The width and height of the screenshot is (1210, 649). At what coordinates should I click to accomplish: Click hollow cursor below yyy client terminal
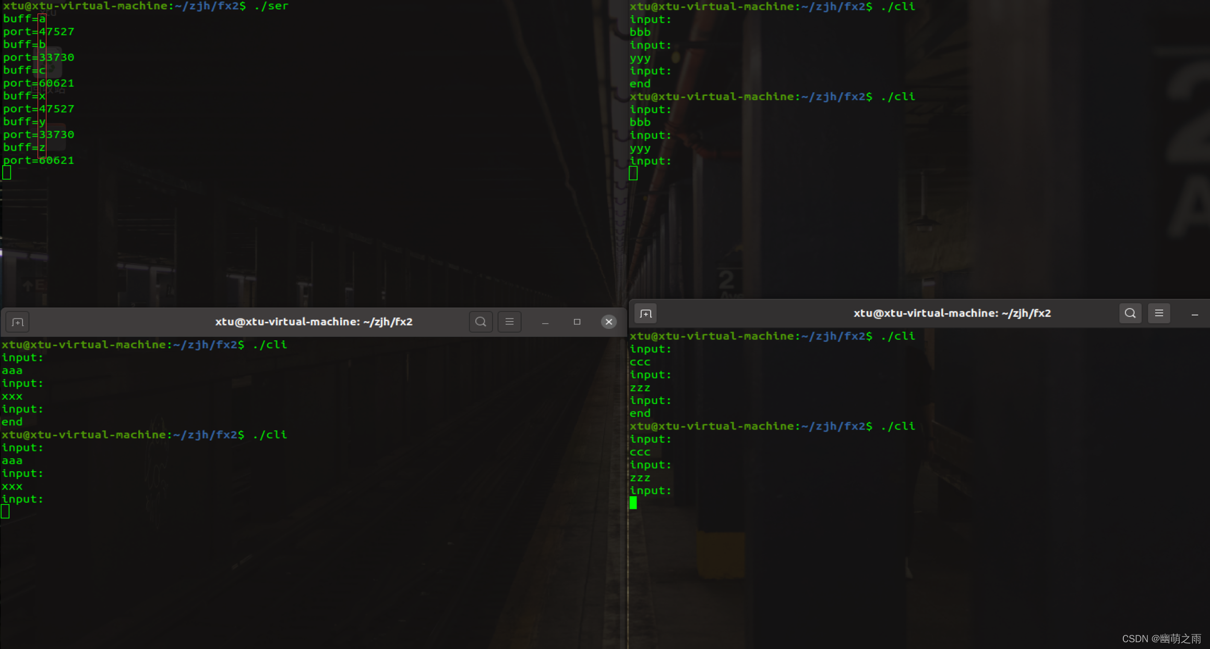633,173
